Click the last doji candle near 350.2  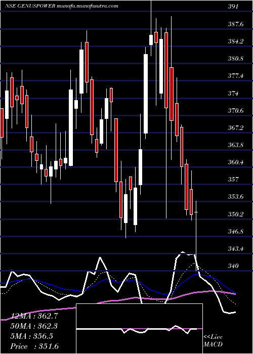pos(196,212)
